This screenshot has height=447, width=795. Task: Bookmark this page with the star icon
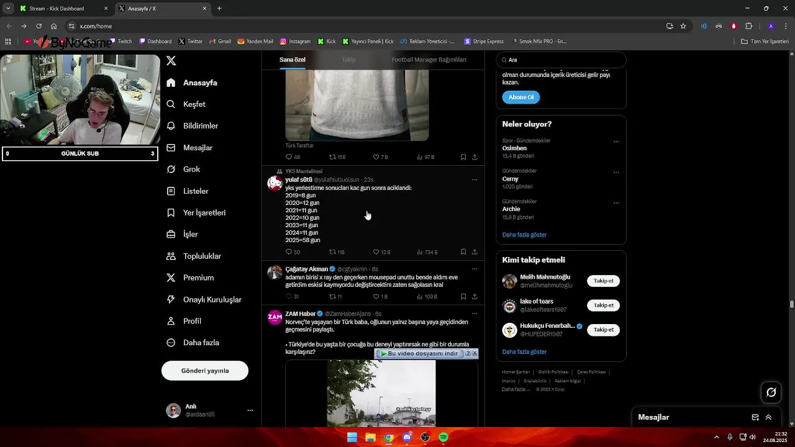(x=683, y=26)
